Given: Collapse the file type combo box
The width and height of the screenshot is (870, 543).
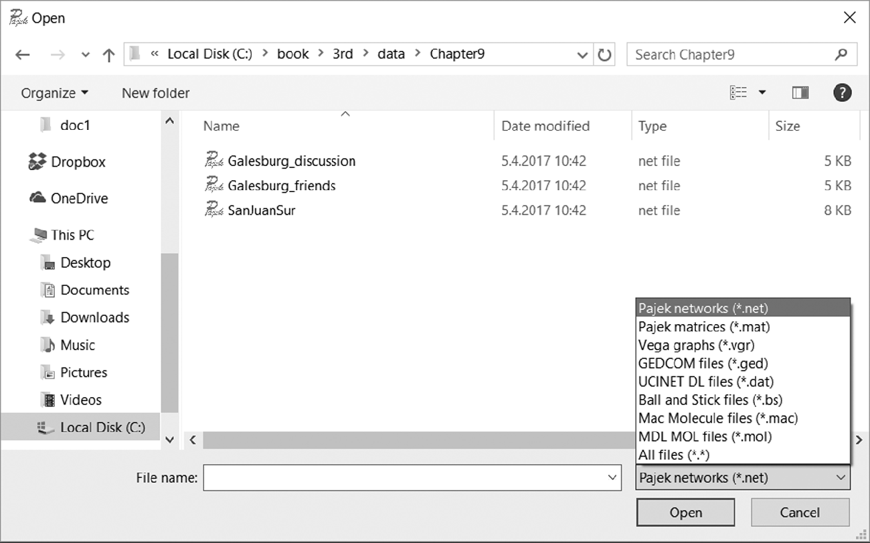Looking at the screenshot, I should tap(841, 477).
